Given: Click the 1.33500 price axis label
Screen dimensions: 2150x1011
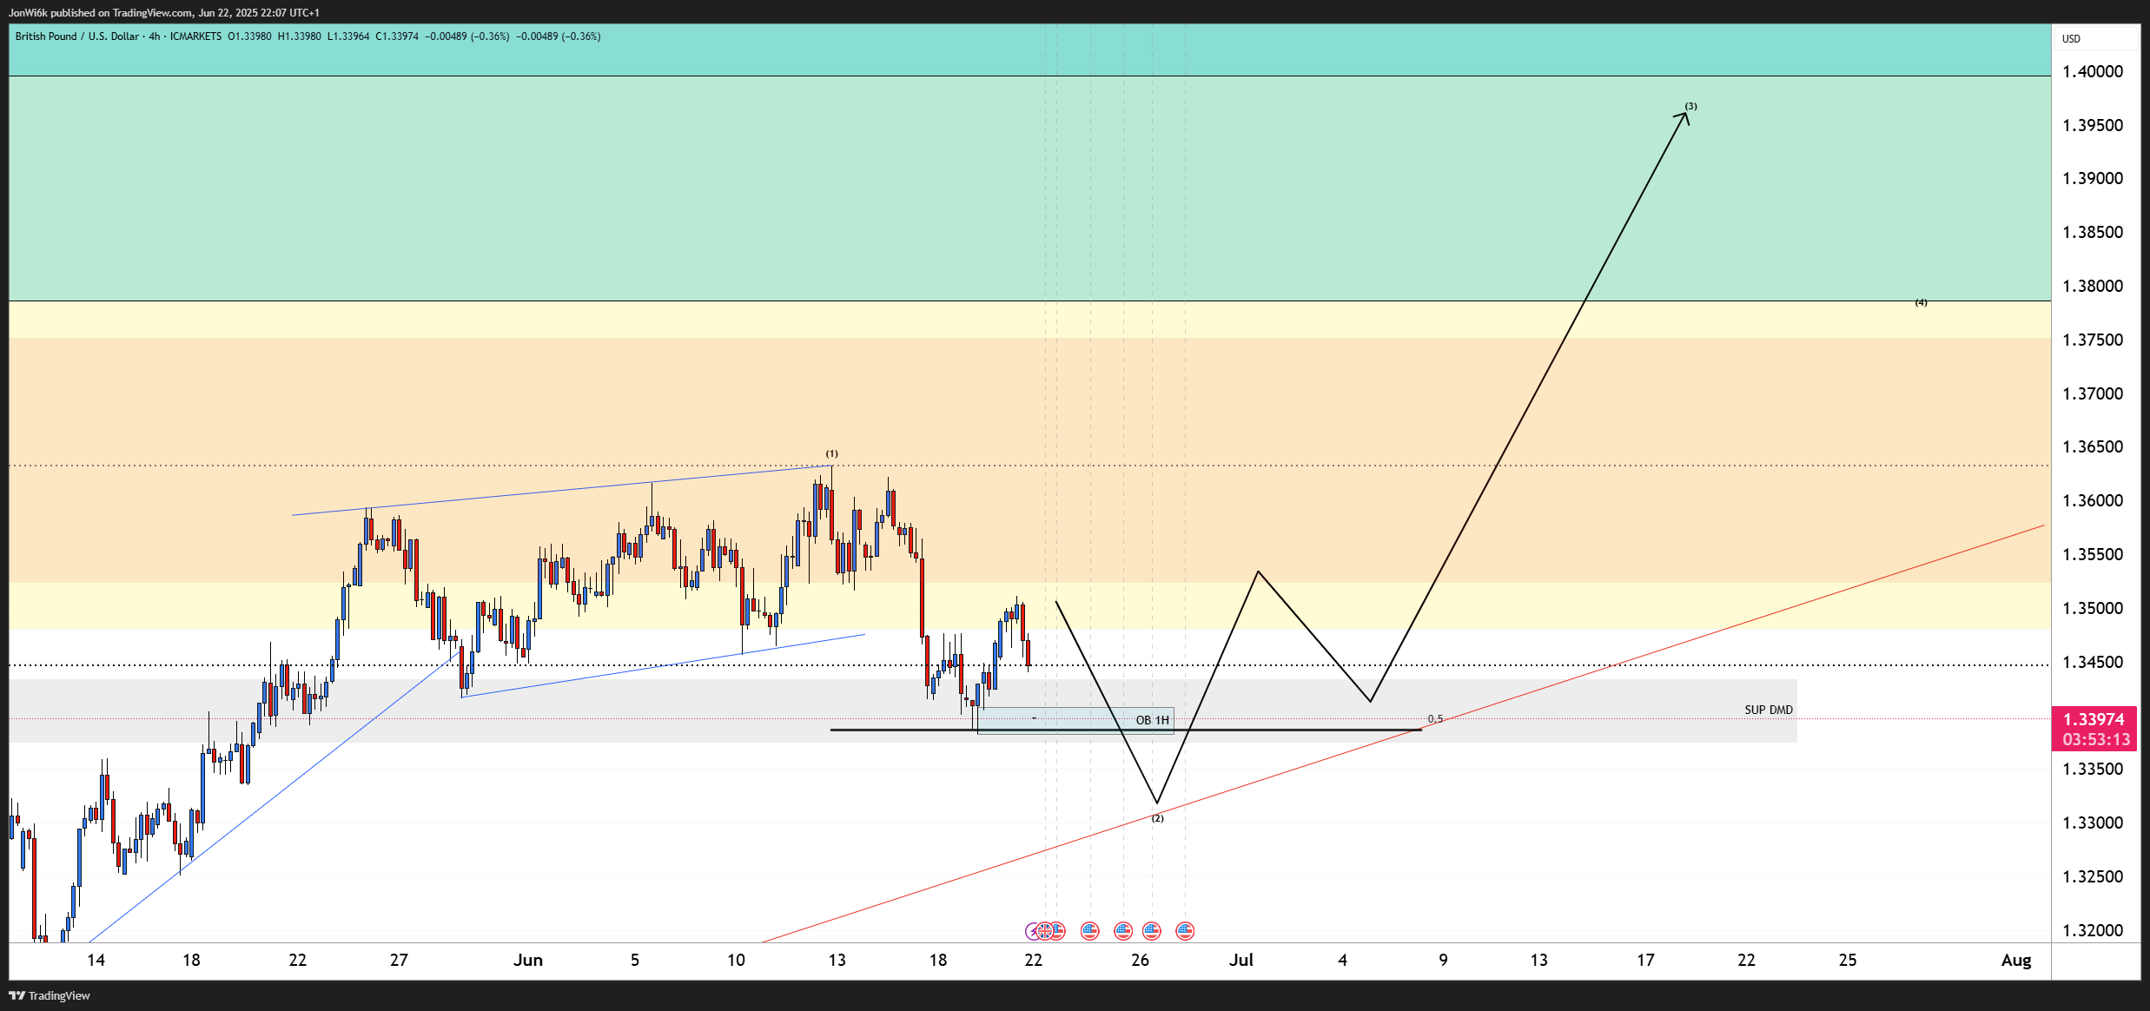Looking at the screenshot, I should click(x=2093, y=770).
